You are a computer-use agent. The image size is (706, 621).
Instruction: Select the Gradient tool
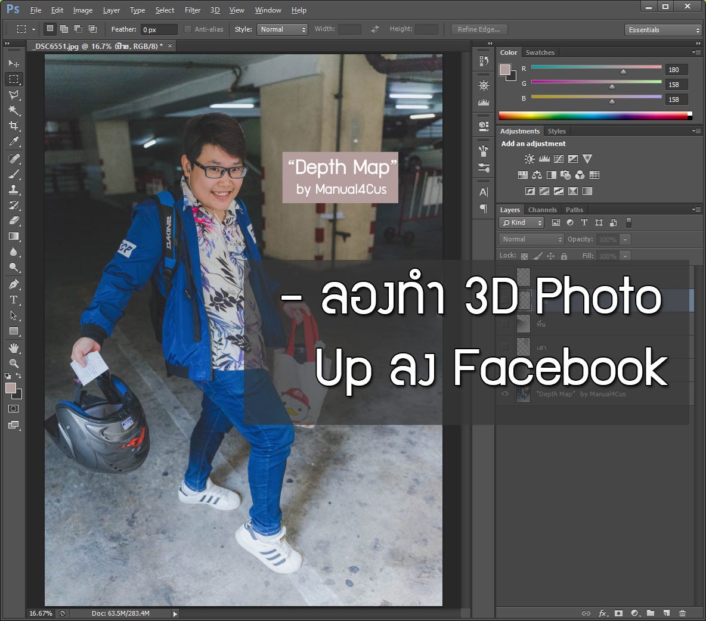pyautogui.click(x=14, y=236)
